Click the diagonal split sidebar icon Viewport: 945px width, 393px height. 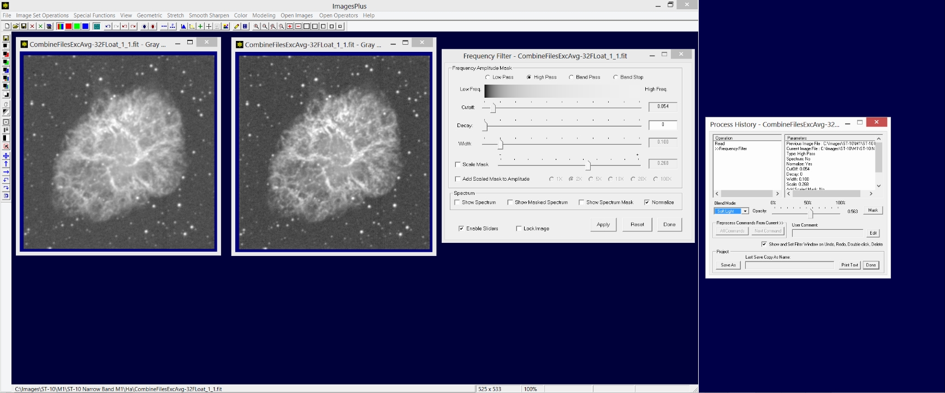coord(6,112)
